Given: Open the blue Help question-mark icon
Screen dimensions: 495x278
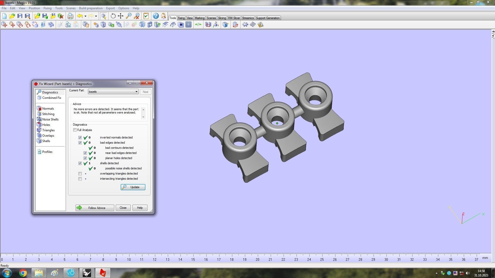Looking at the screenshot, I should 156,16.
